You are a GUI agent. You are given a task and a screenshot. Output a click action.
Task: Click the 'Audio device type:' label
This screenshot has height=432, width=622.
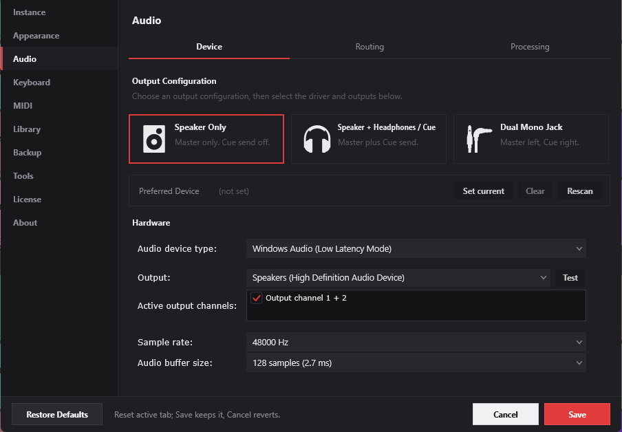[177, 249]
